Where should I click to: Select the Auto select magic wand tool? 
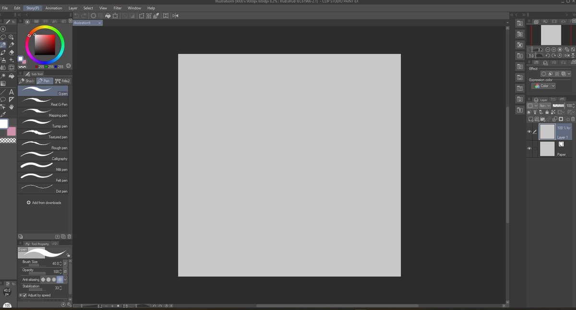coord(3,76)
